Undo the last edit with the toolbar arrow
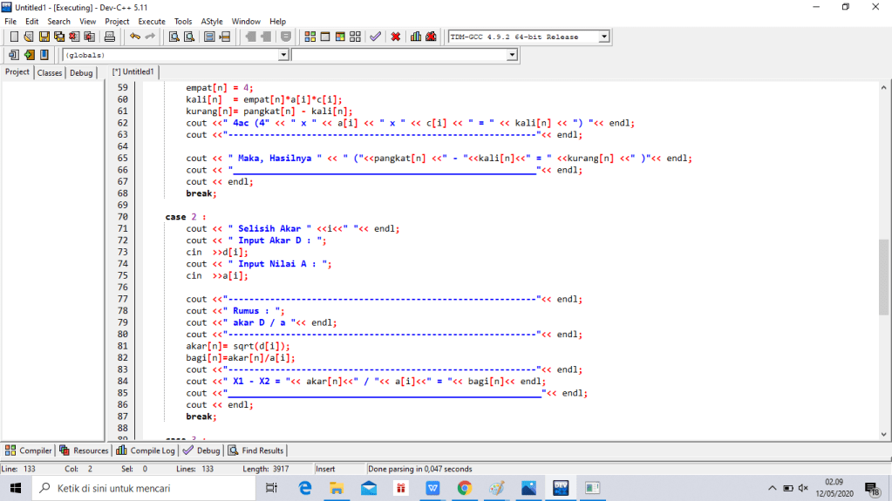Image resolution: width=892 pixels, height=501 pixels. pyautogui.click(x=134, y=37)
